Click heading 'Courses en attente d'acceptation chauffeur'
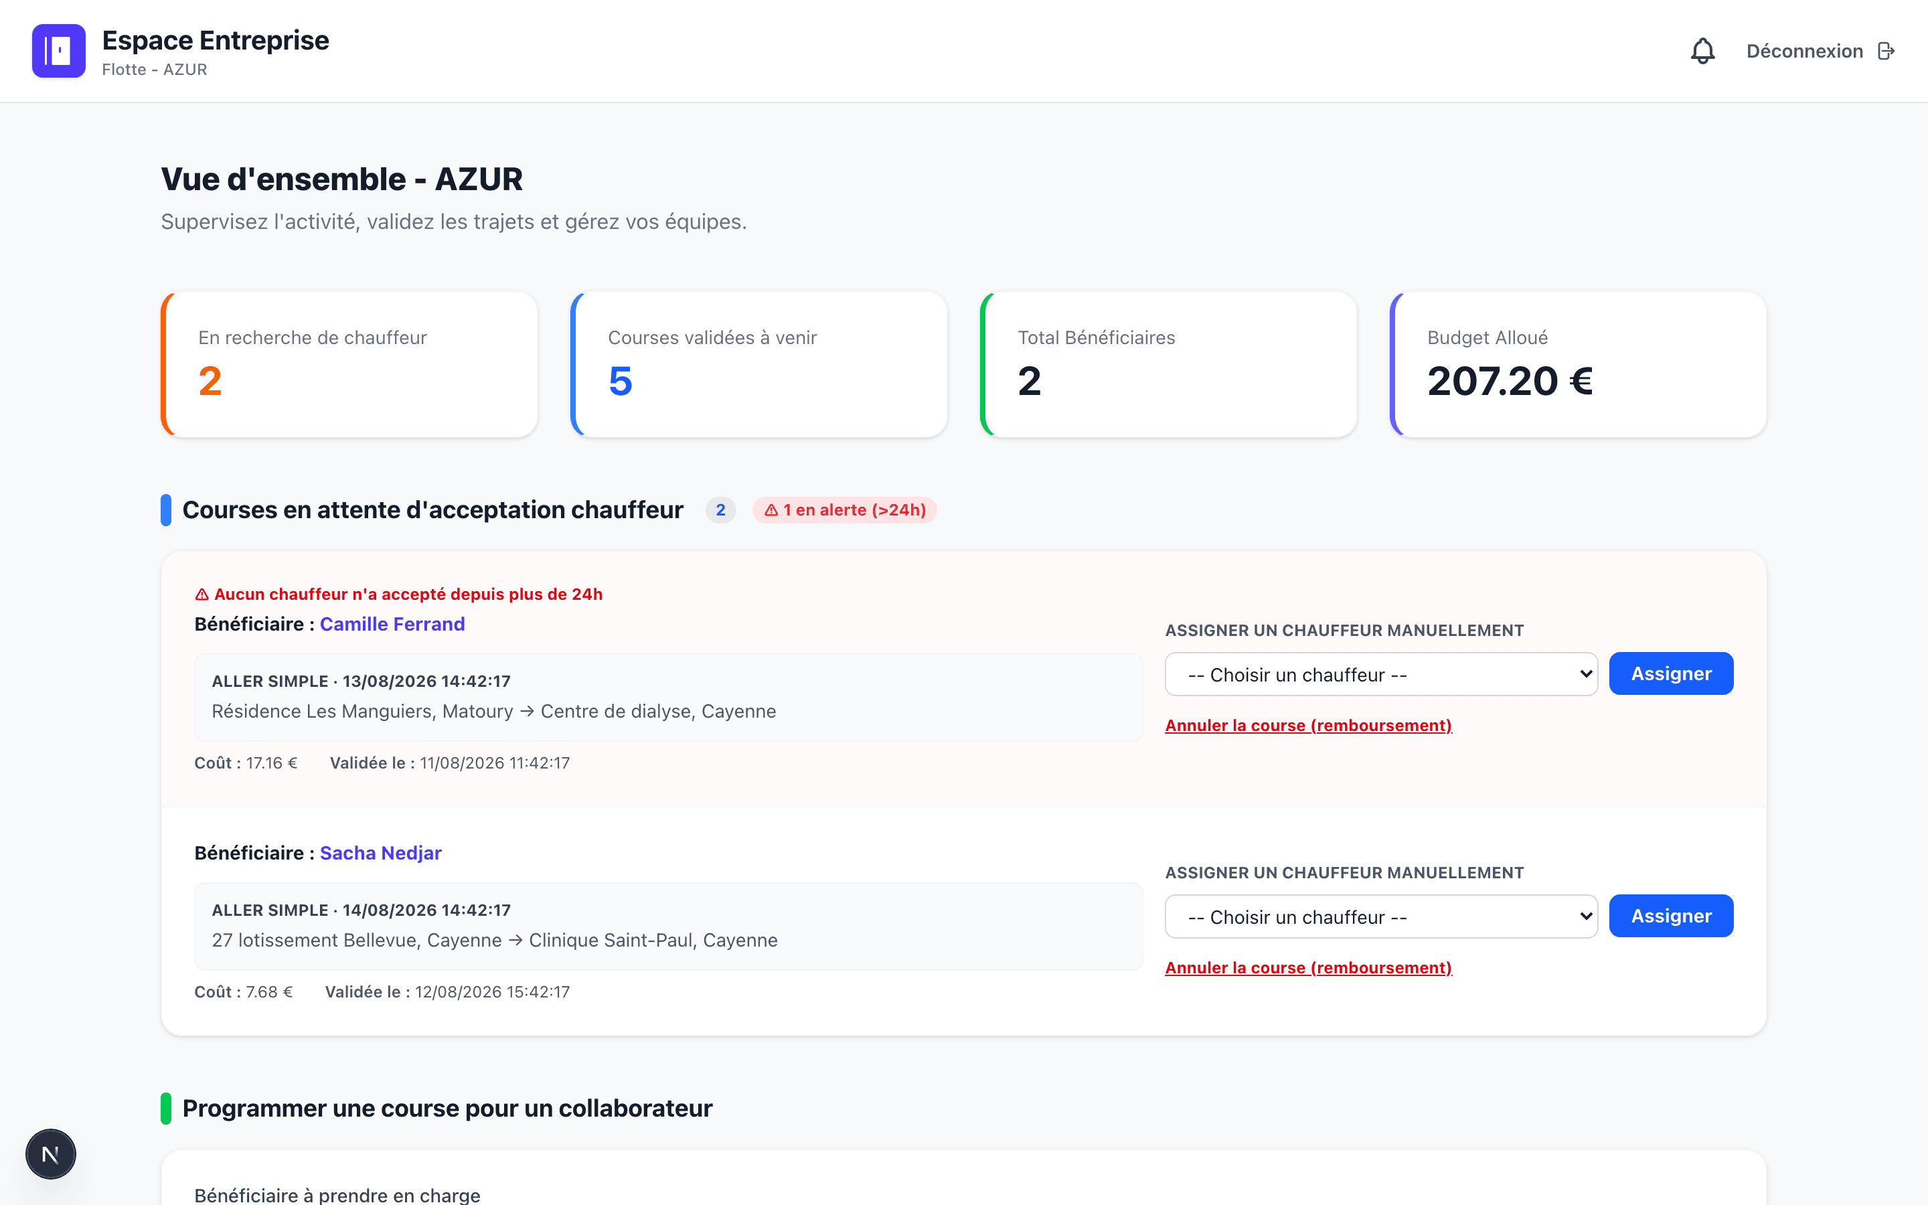 [432, 510]
